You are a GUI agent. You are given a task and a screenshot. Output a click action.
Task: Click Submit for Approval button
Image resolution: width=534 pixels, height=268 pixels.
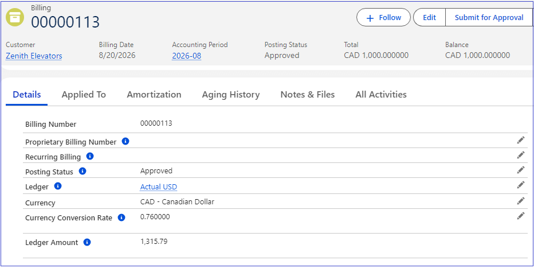click(489, 17)
